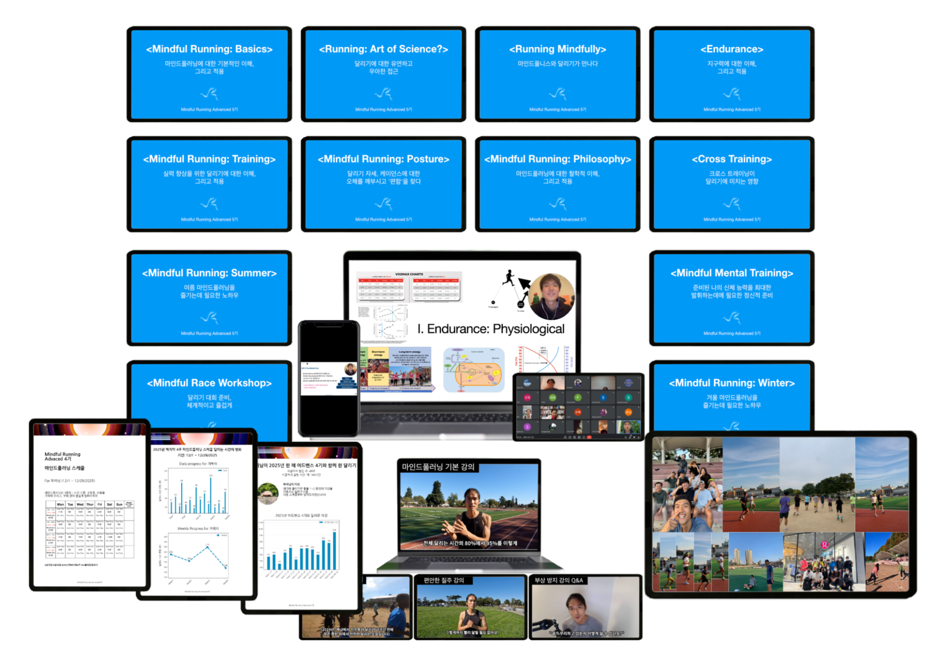
Task: Click the green F participant avatar in the meeting
Action: 578,397
